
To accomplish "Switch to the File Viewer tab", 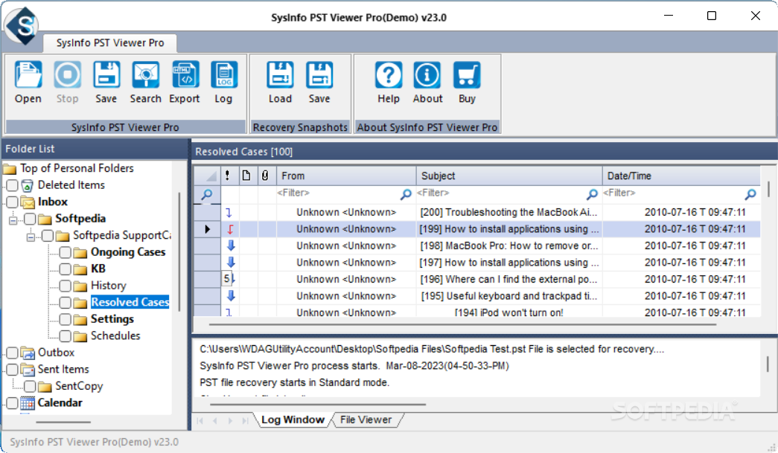I will (x=366, y=420).
